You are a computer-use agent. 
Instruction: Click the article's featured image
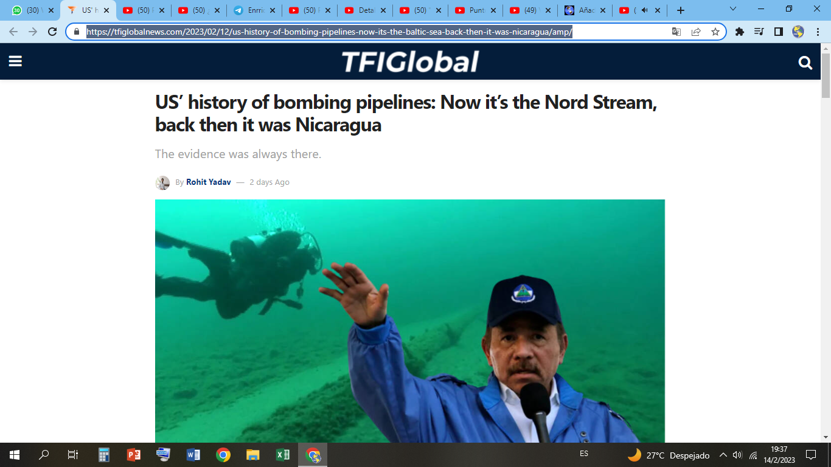pos(410,321)
